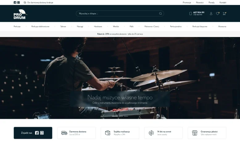The width and height of the screenshot is (240, 145).
Task: Click the phone icon beside phone number
Action: [191, 14]
